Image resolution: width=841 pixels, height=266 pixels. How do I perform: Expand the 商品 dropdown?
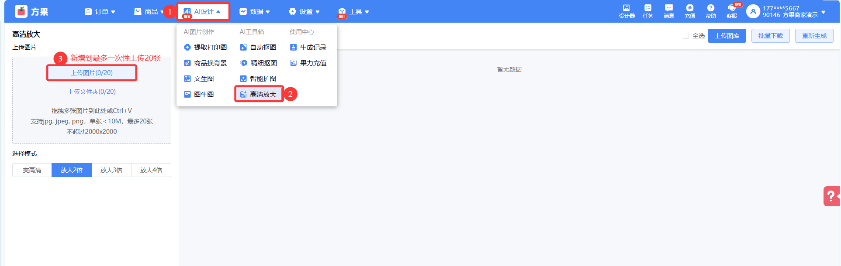(162, 12)
